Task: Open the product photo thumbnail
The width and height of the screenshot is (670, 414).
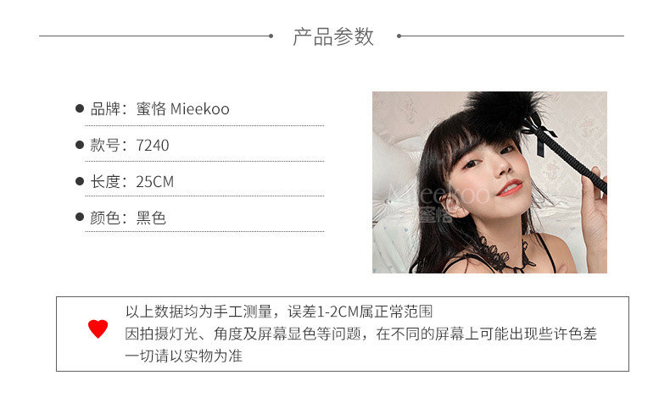Action: pos(489,182)
